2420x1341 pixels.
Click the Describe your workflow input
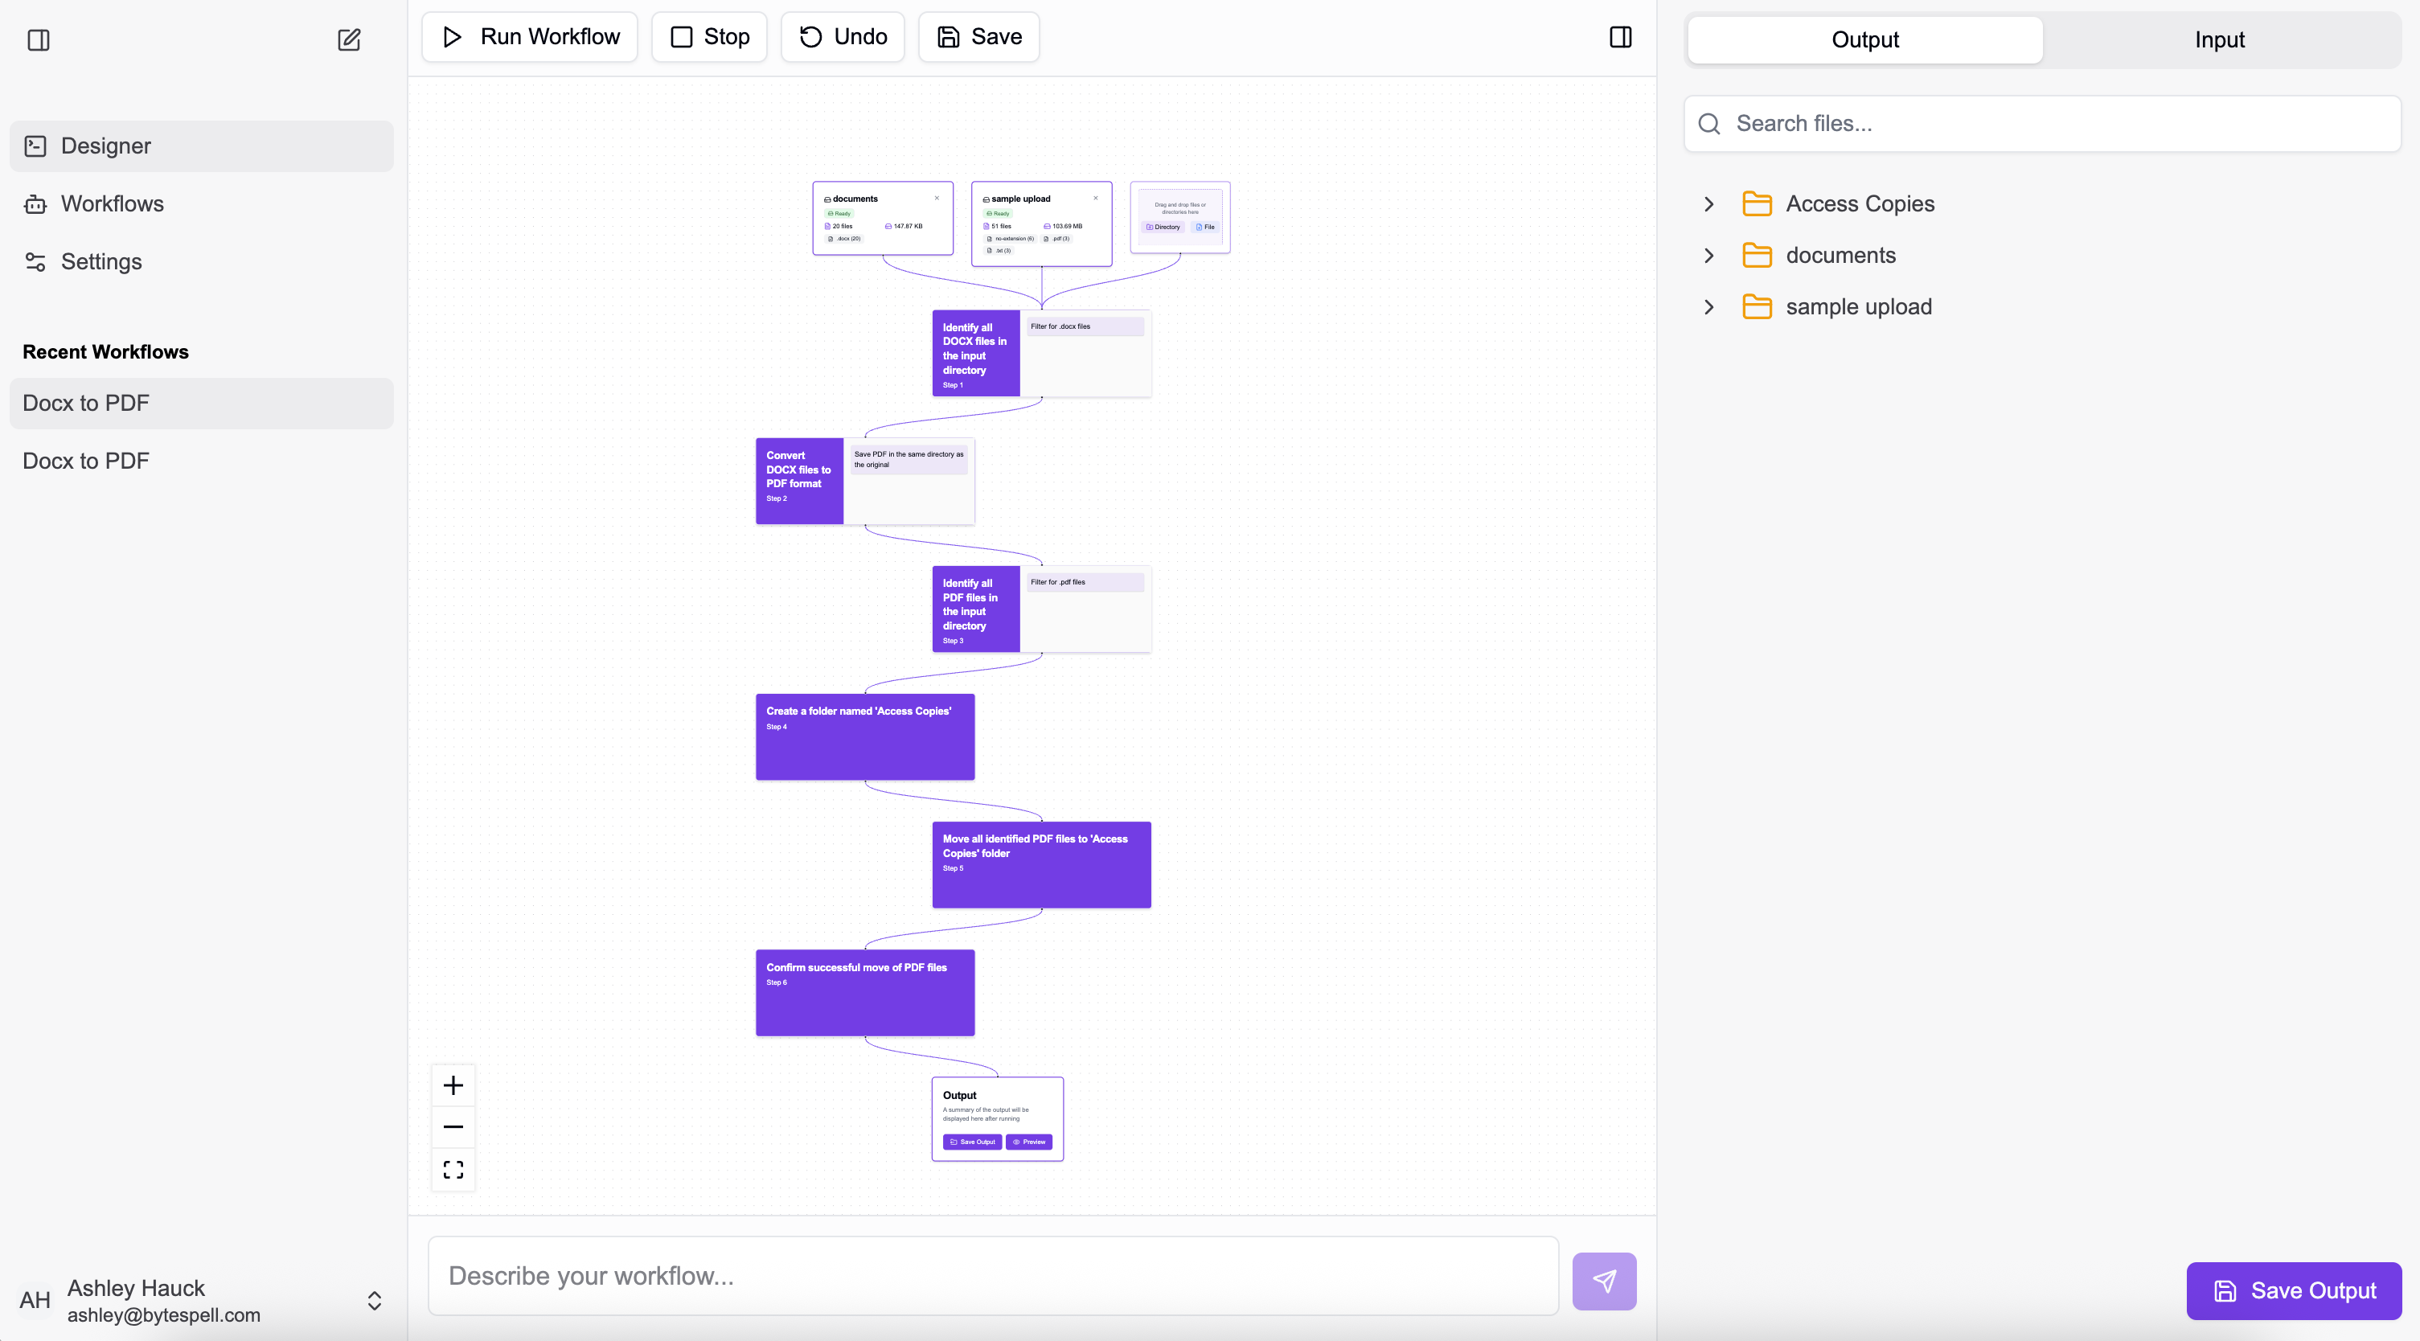pos(992,1275)
